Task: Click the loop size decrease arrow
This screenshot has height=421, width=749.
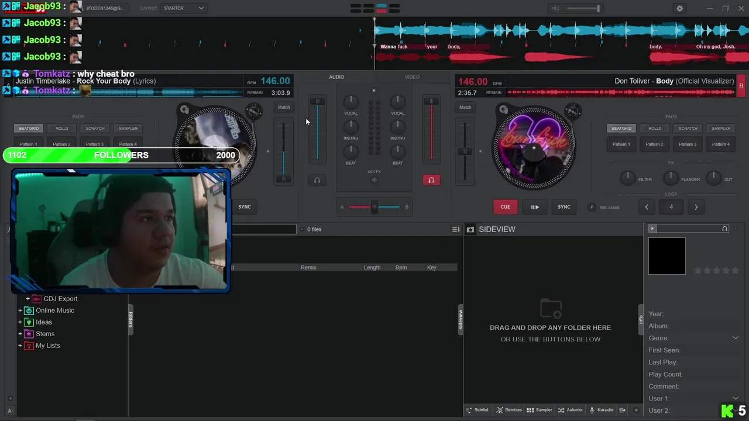Action: (647, 207)
